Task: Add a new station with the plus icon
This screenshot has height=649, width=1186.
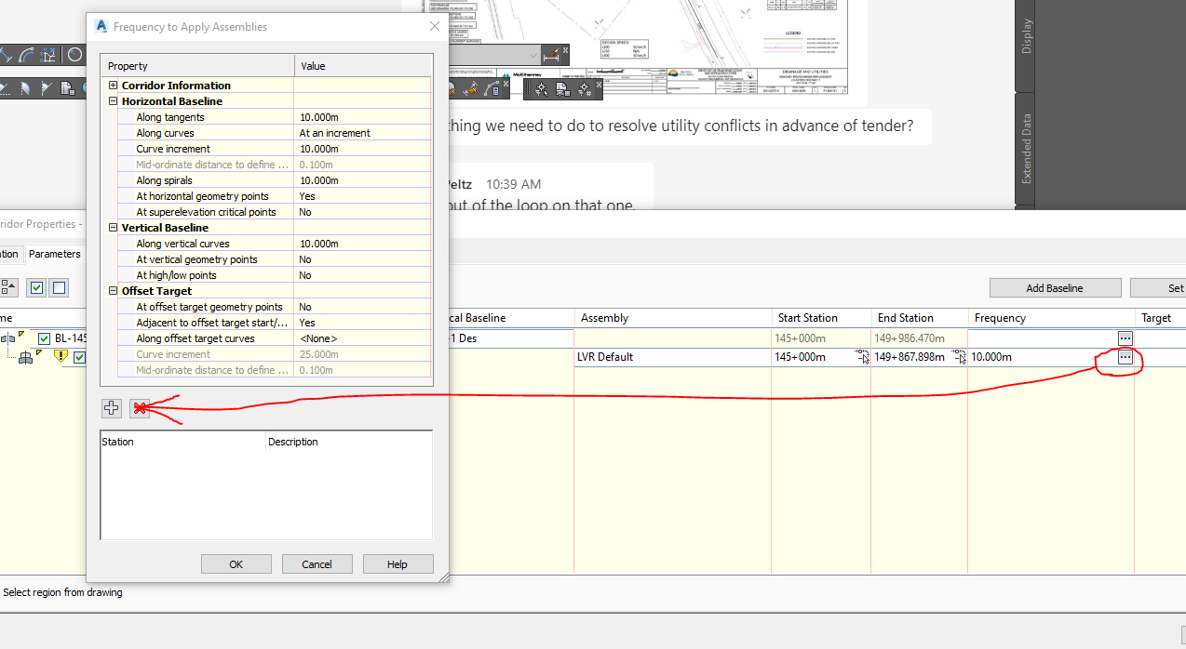Action: [x=111, y=407]
